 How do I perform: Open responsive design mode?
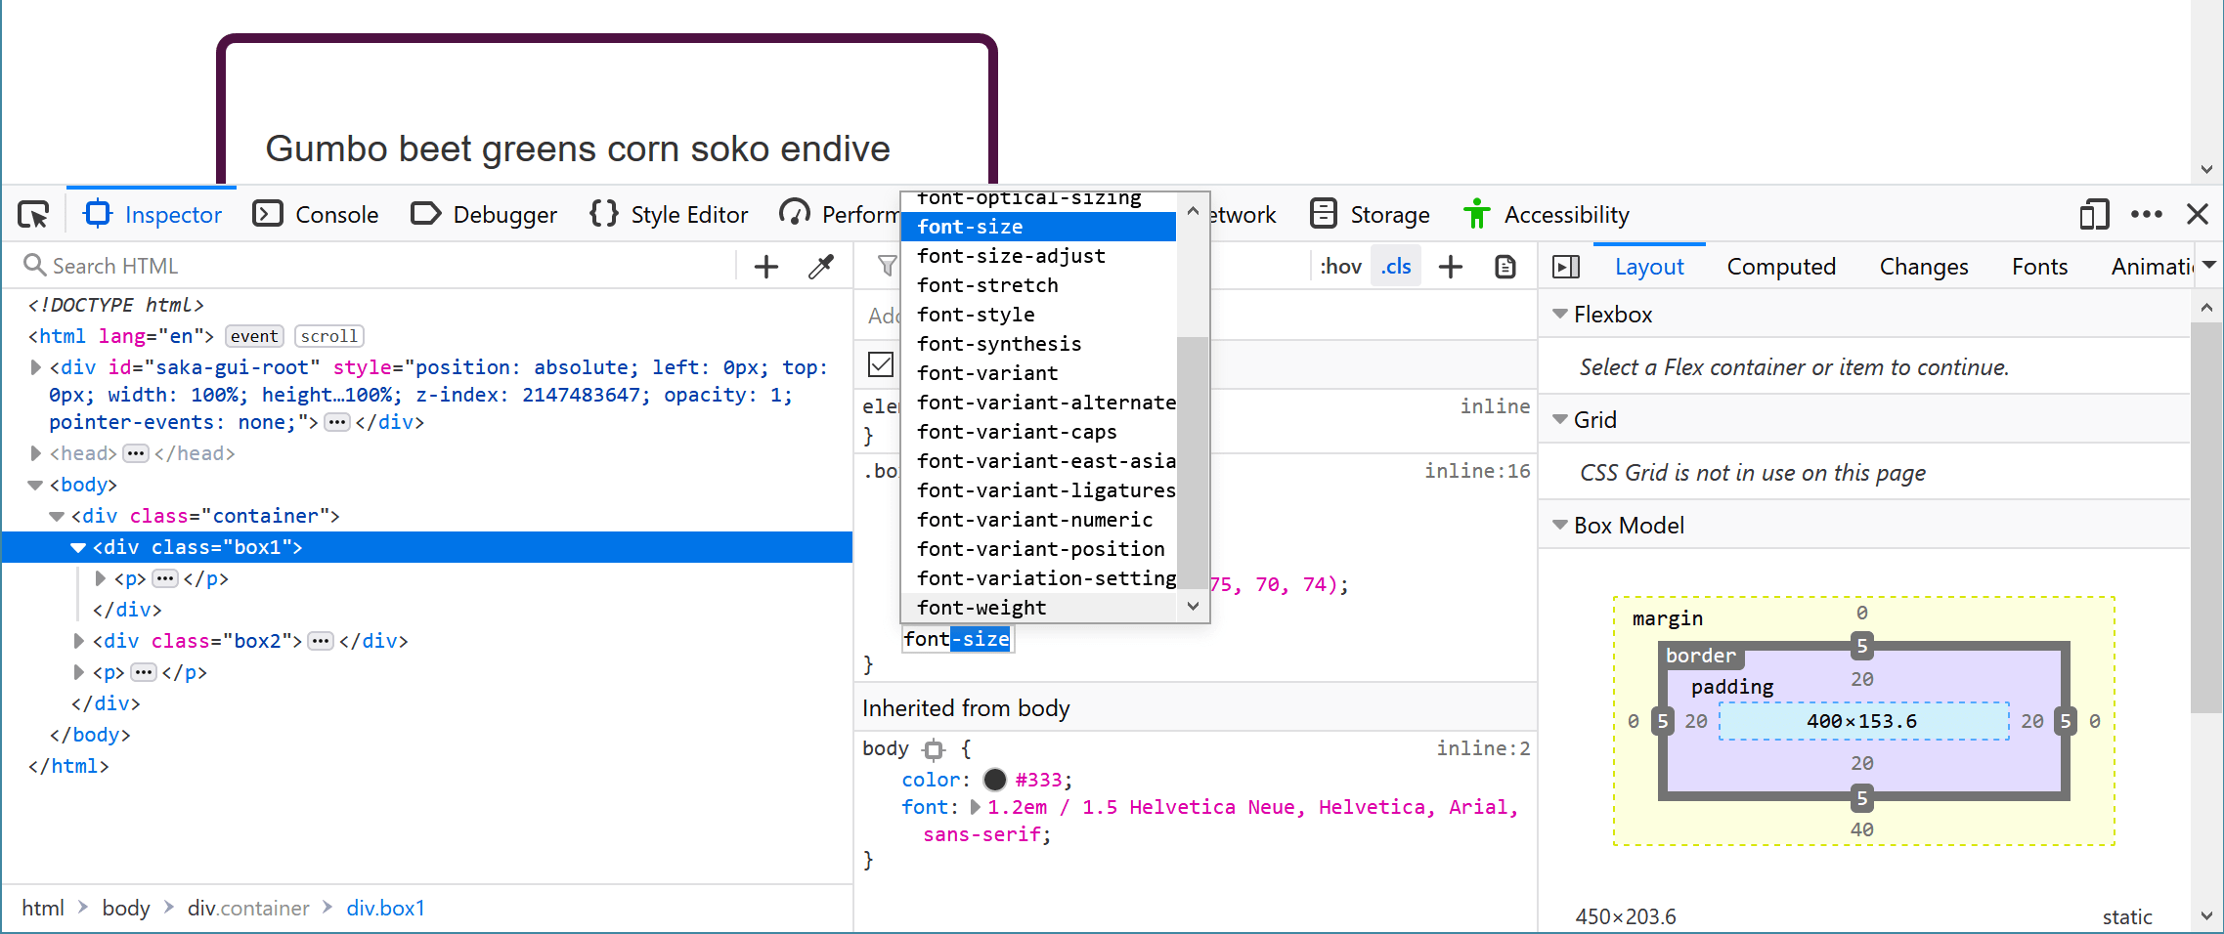(x=2092, y=214)
